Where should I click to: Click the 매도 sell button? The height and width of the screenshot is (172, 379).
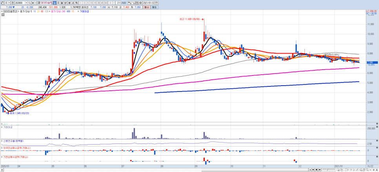[154, 7]
